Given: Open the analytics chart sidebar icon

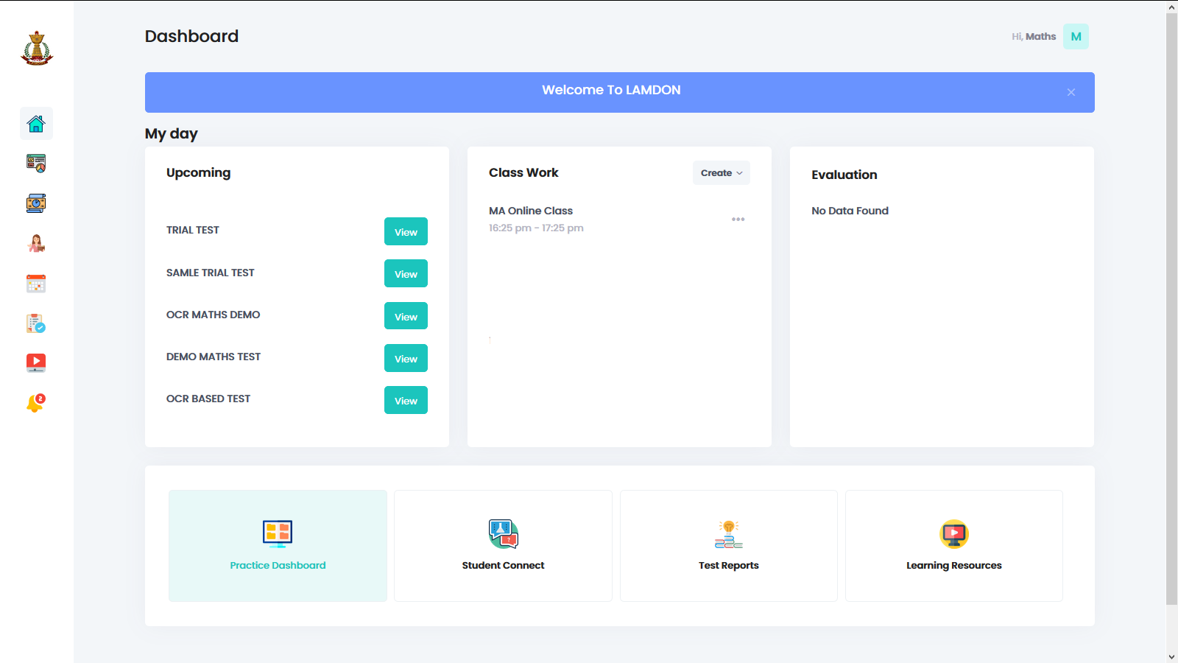Looking at the screenshot, I should tap(36, 164).
